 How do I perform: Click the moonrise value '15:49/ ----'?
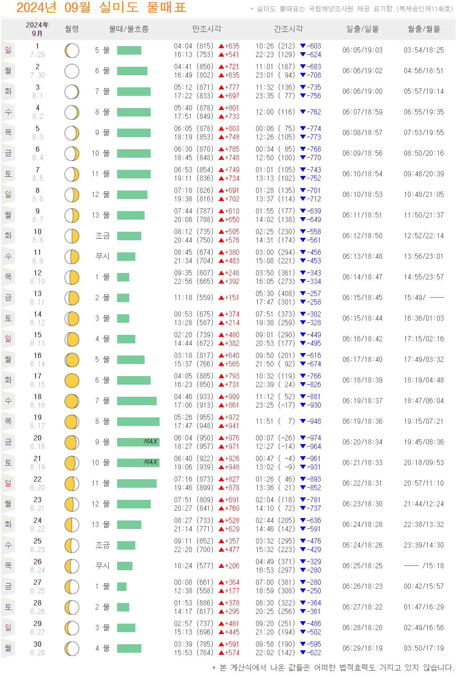point(424,298)
